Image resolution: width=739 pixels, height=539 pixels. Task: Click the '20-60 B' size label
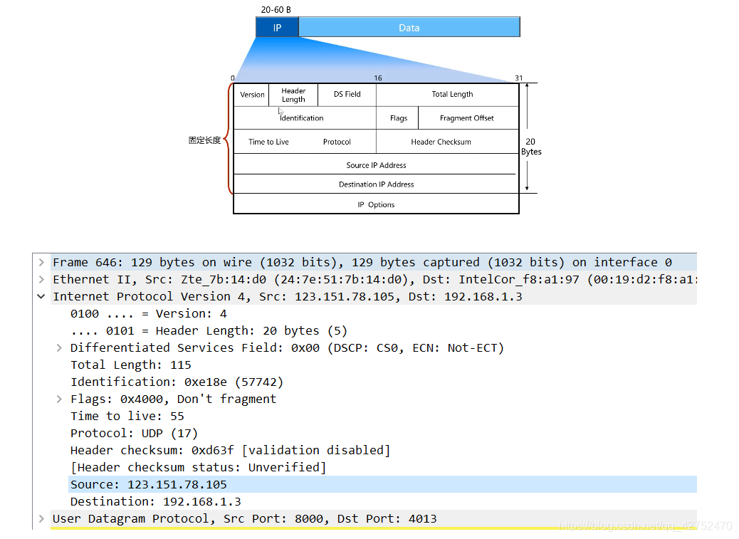click(276, 9)
